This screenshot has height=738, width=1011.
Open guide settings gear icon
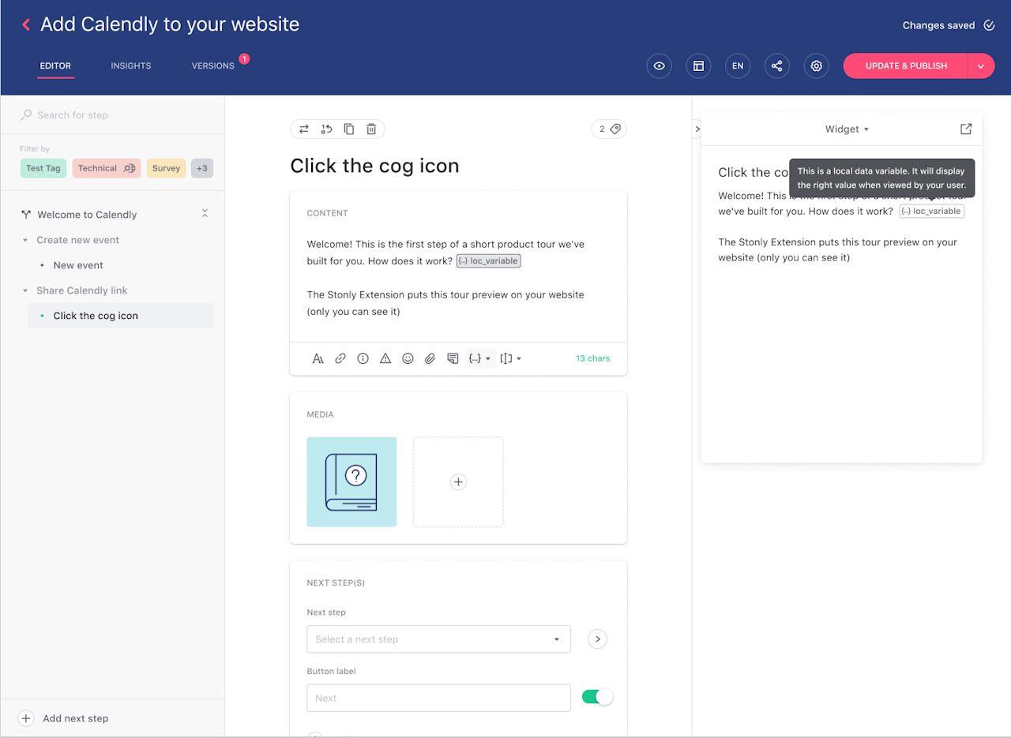[817, 66]
